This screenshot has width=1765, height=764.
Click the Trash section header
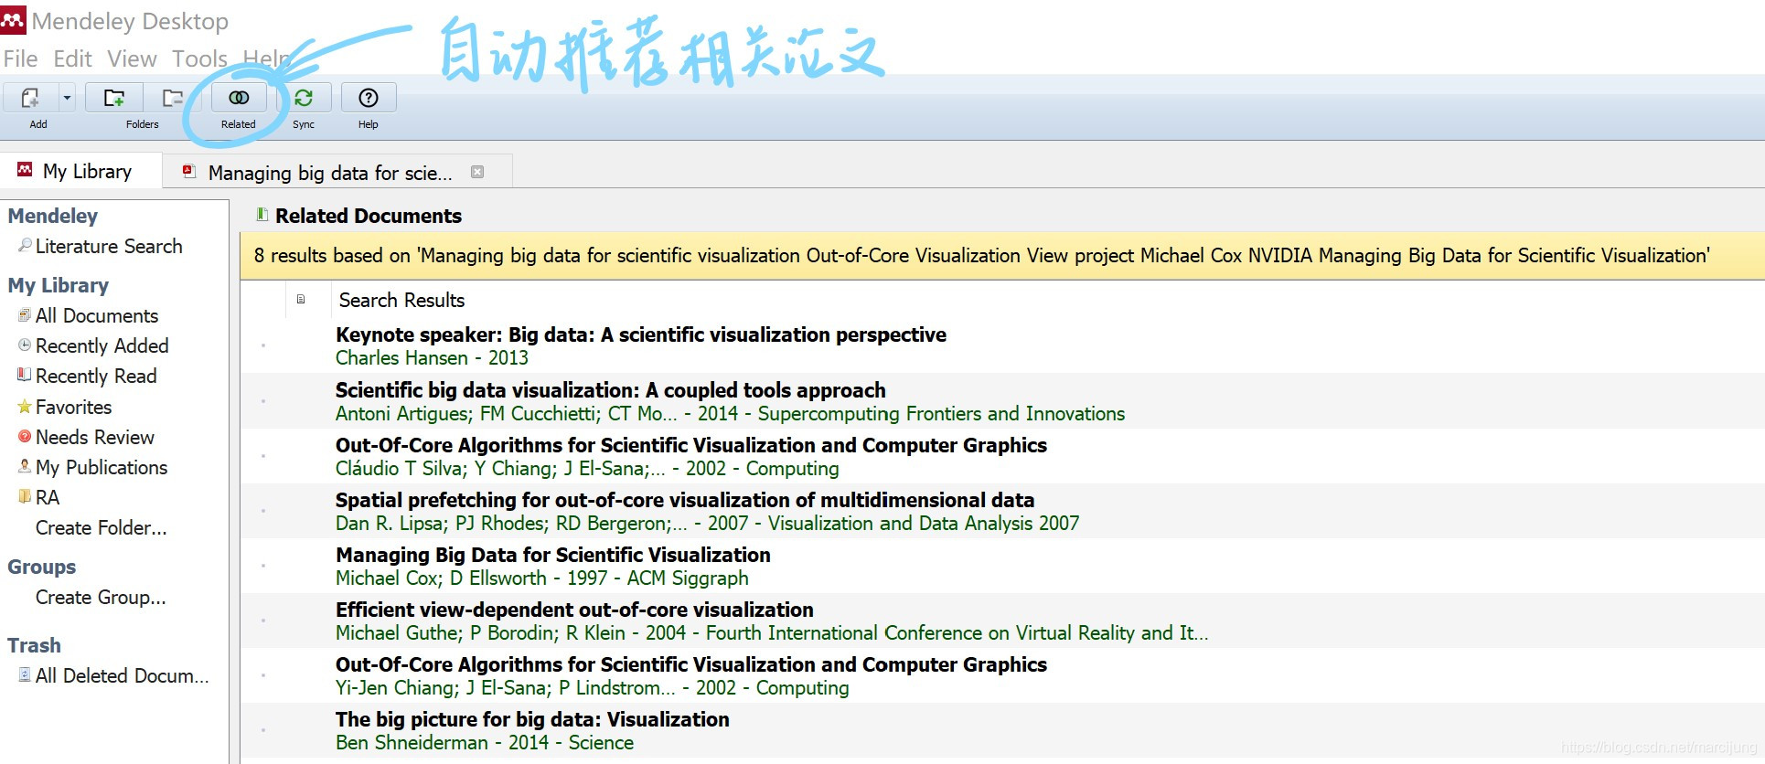coord(34,645)
